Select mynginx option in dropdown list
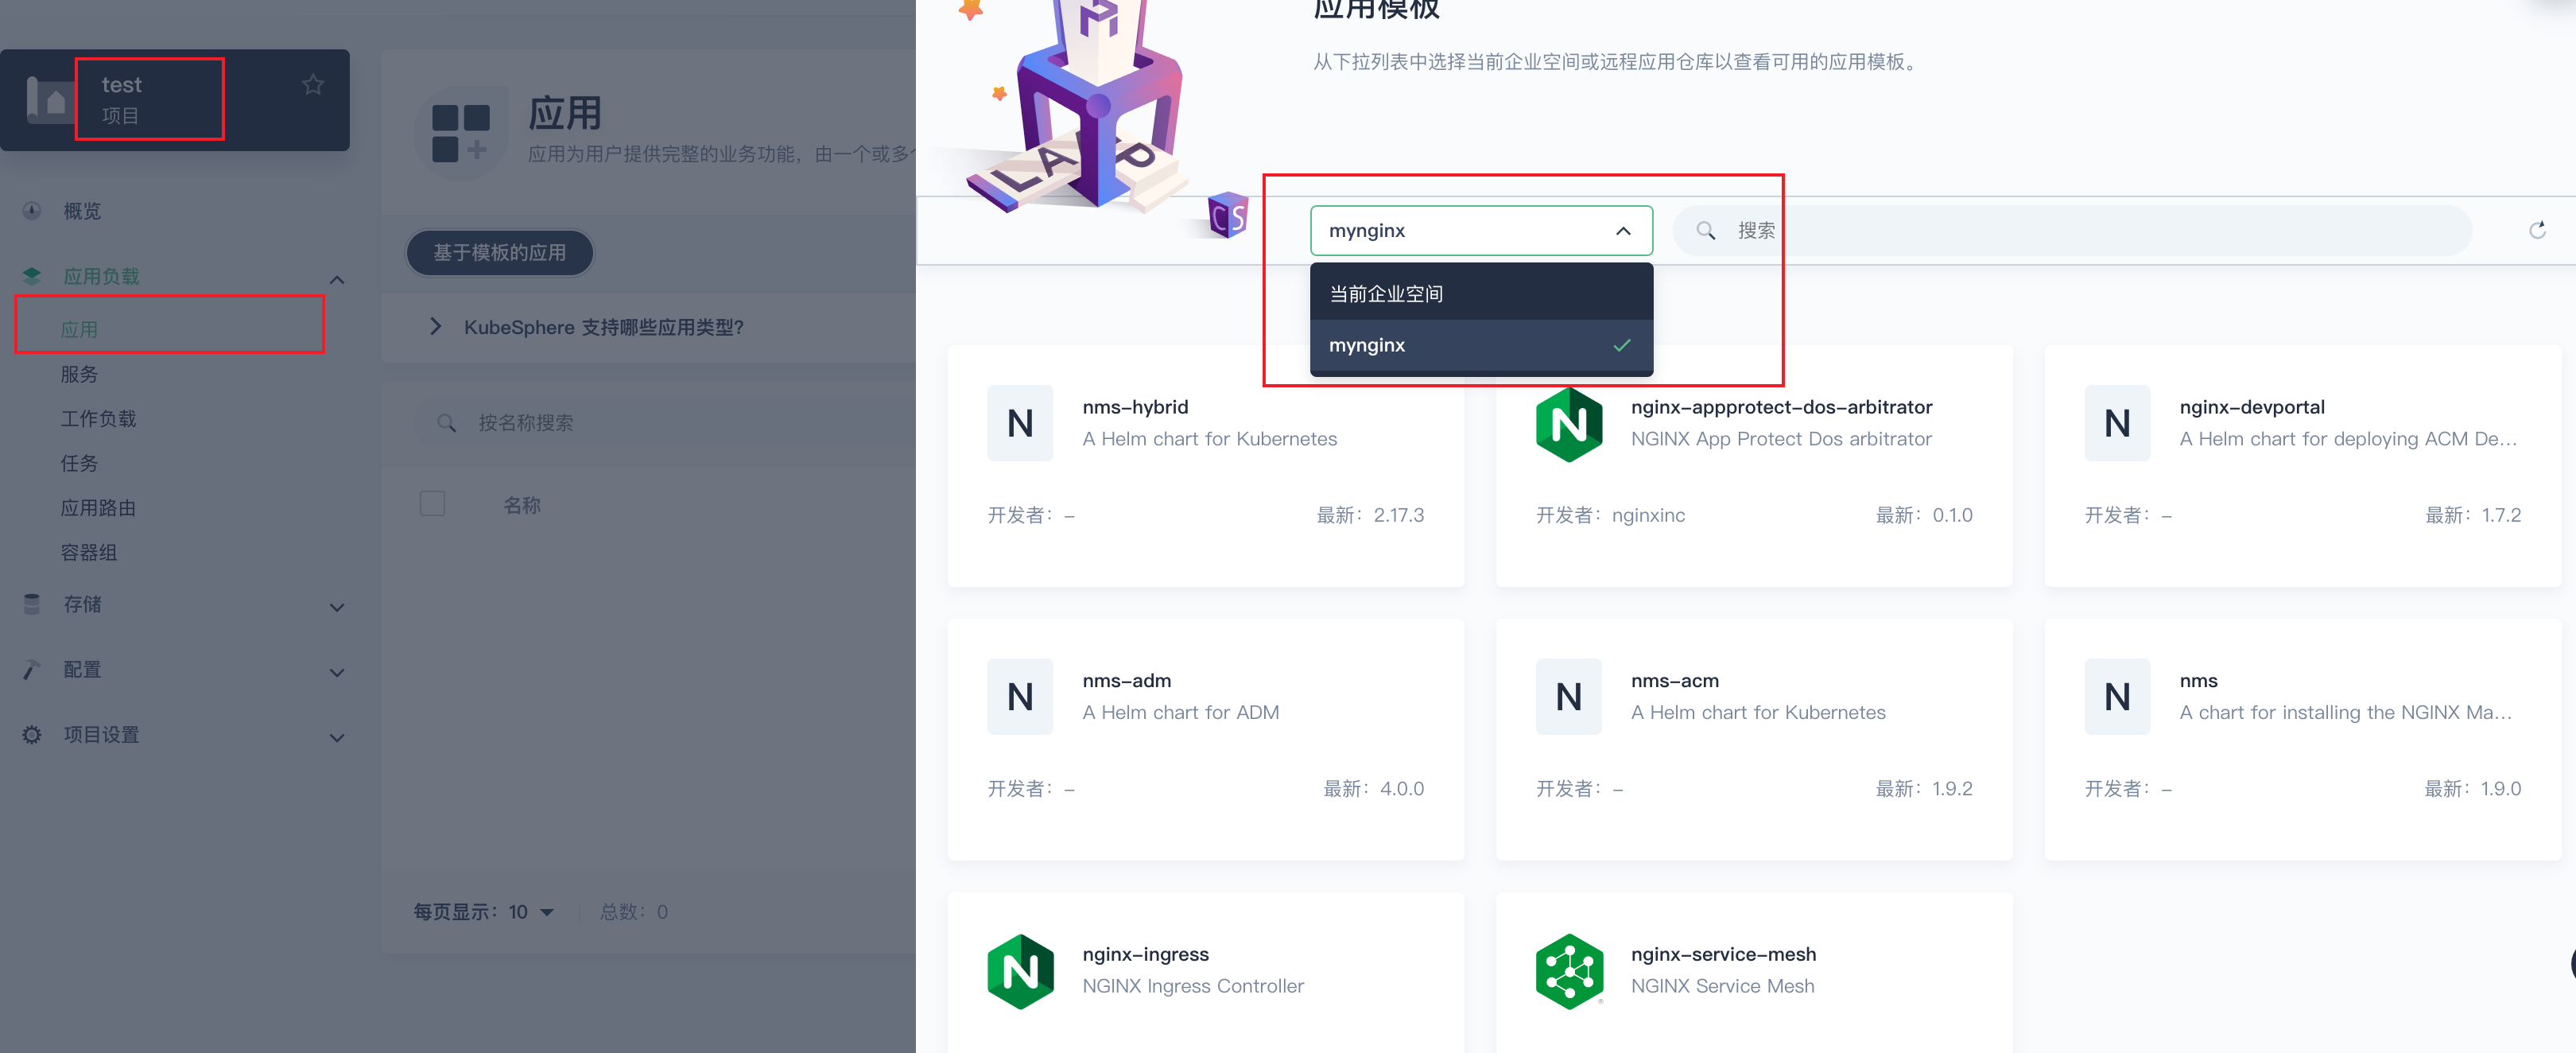The width and height of the screenshot is (2576, 1053). click(1481, 345)
